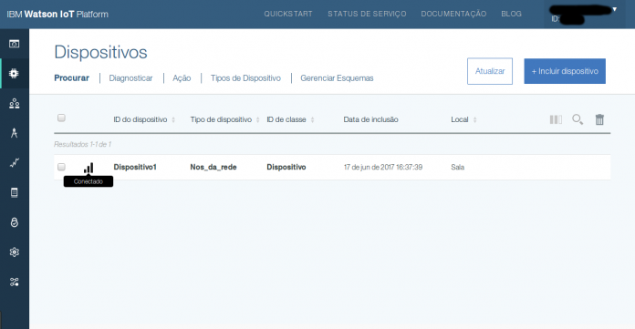Open the Security lock icon in sidebar

15,222
